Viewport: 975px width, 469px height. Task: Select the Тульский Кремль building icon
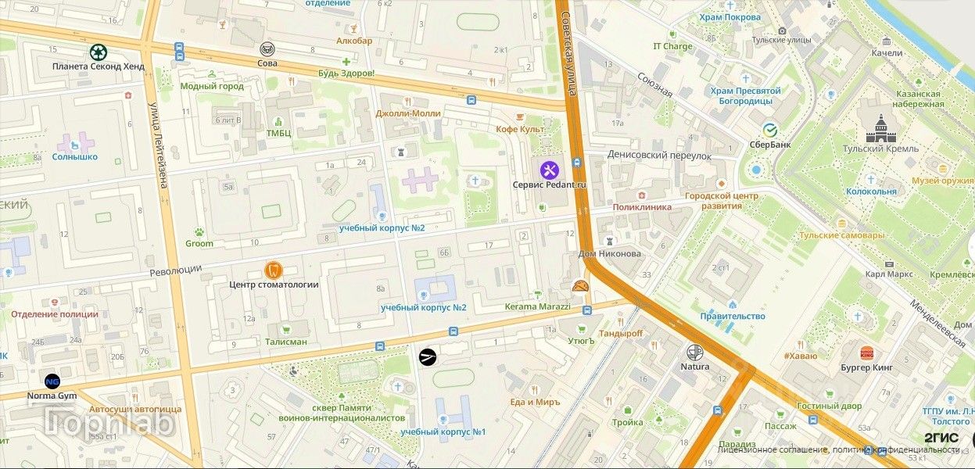coord(880,128)
